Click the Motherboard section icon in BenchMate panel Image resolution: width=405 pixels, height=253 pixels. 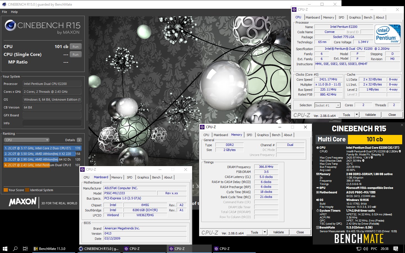[x=318, y=193]
